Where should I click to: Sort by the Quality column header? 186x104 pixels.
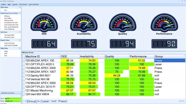[117, 56]
